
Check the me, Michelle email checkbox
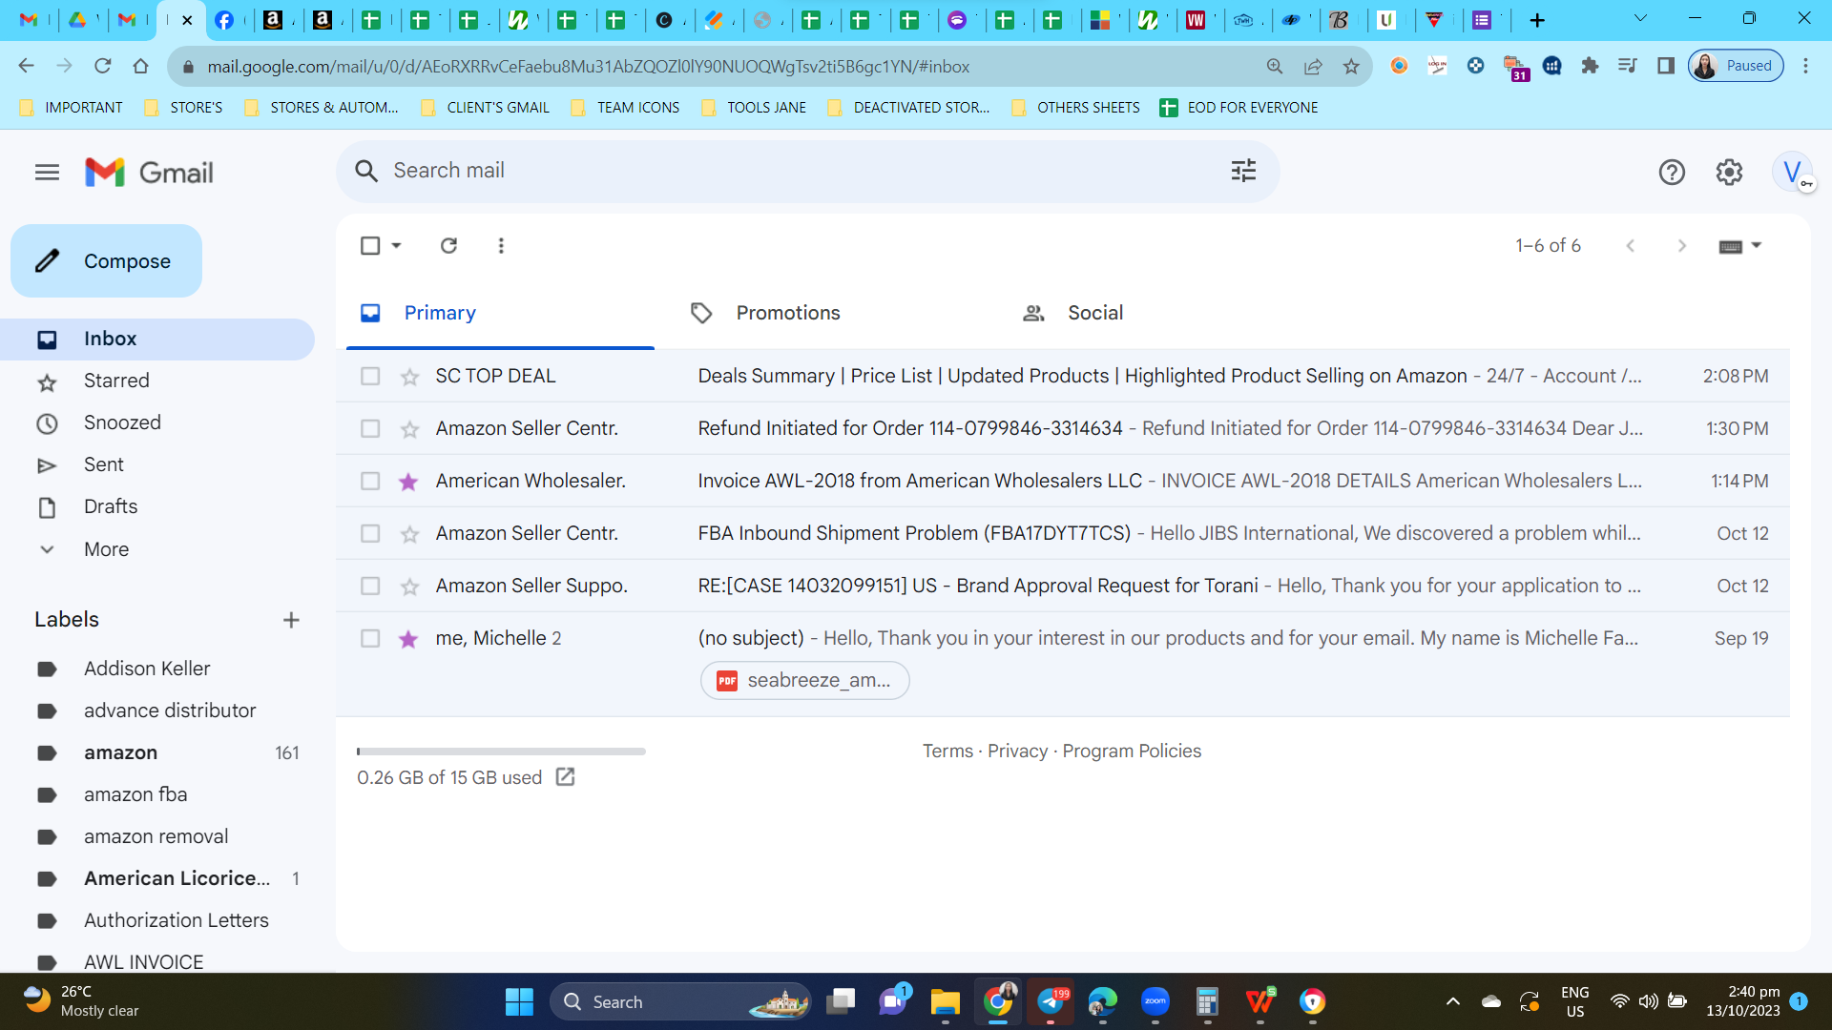[370, 639]
